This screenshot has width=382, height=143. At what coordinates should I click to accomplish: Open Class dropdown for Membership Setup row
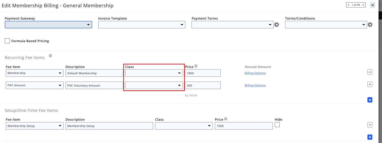(184, 126)
